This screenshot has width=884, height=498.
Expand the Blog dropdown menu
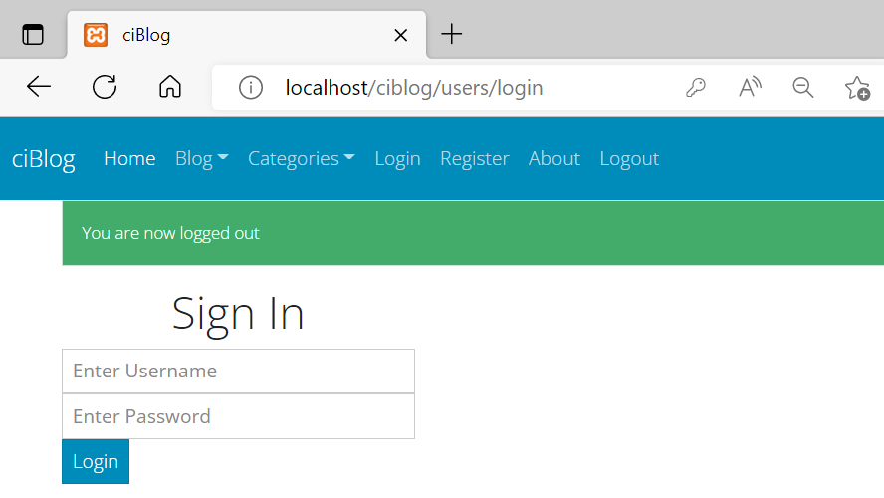202,159
